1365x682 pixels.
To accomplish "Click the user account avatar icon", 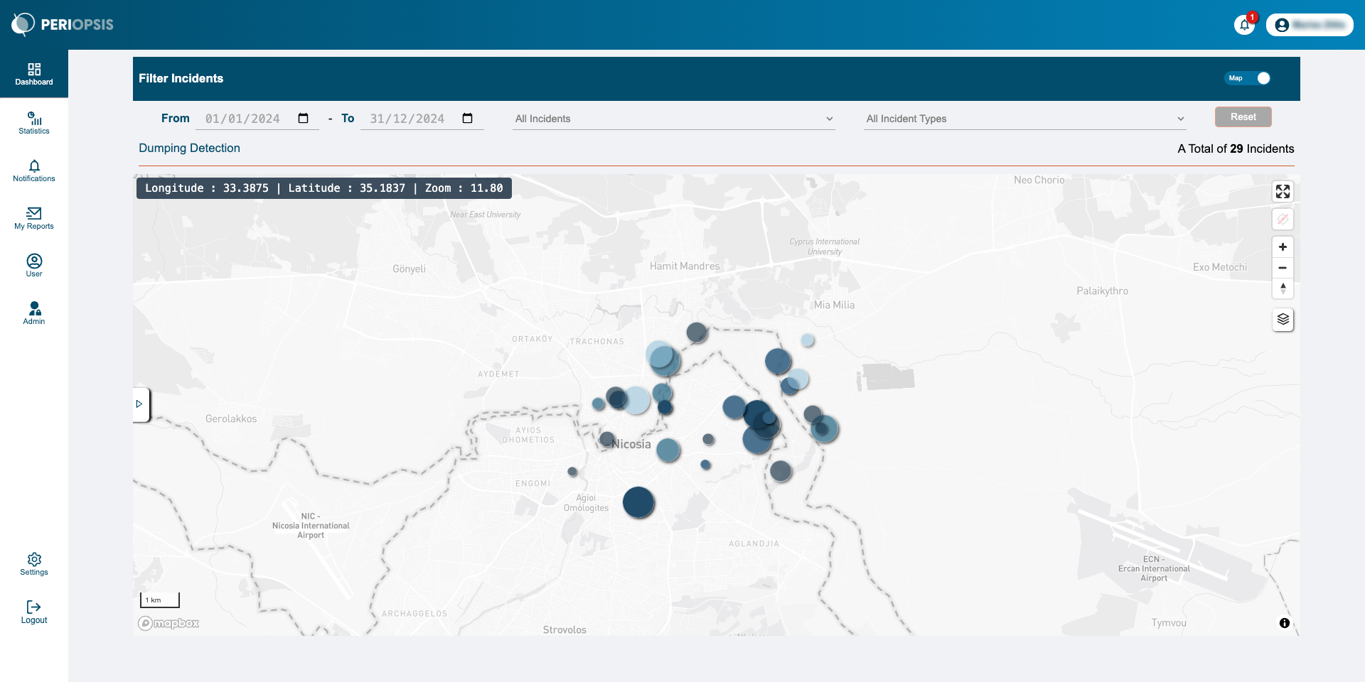I will (1282, 25).
